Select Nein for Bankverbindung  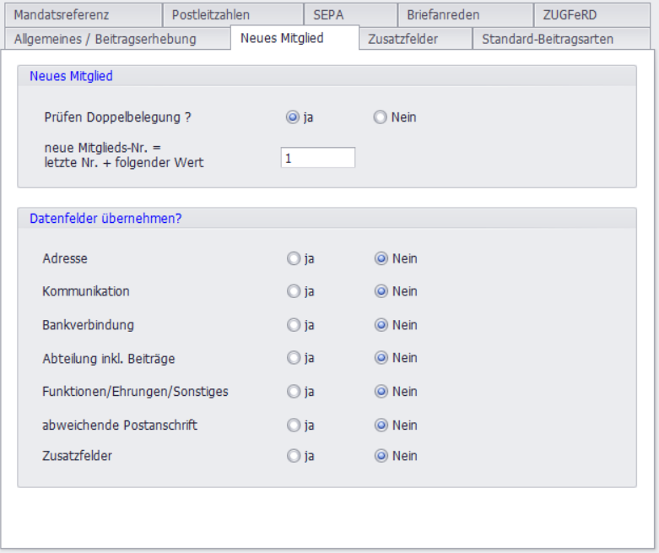[x=381, y=325]
